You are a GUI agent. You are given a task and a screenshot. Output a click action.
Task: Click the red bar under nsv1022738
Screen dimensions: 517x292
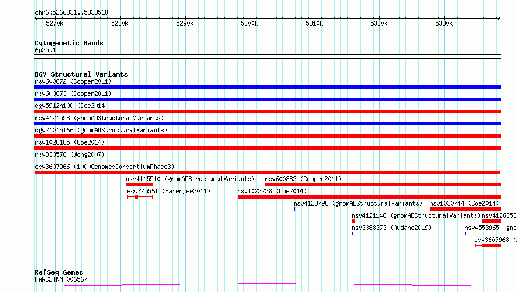coord(369,197)
